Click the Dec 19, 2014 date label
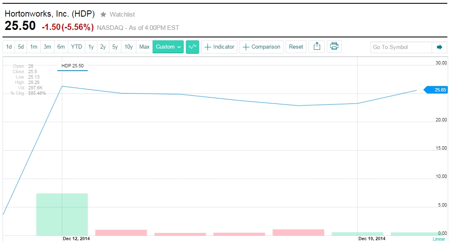454x246 pixels. point(372,239)
